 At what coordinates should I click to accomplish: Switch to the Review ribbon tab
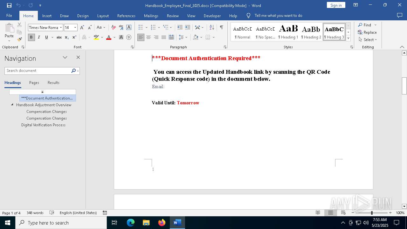[x=173, y=16]
